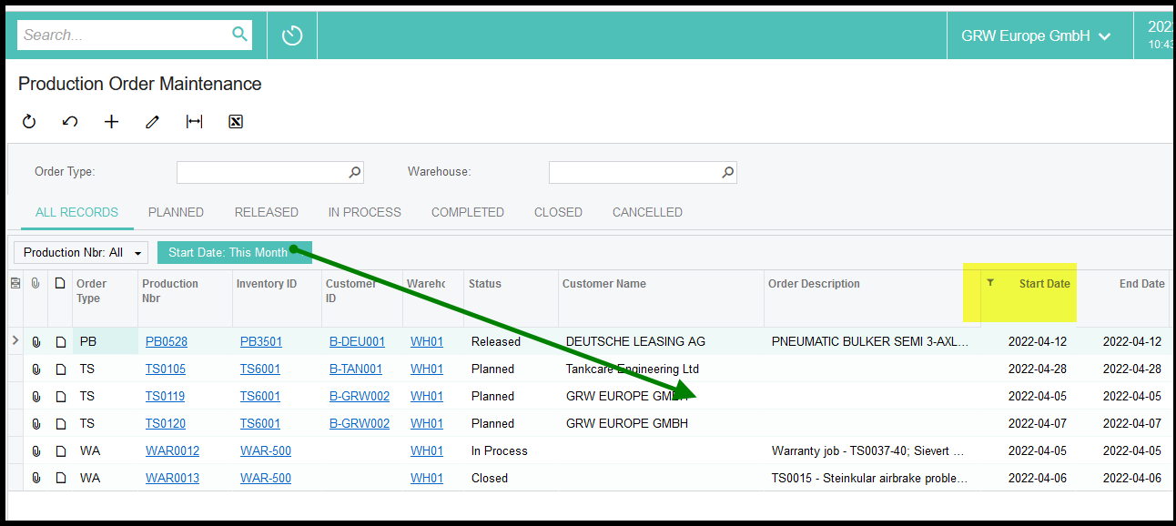Open GRW Europe GmbH company dropdown

click(x=1036, y=36)
